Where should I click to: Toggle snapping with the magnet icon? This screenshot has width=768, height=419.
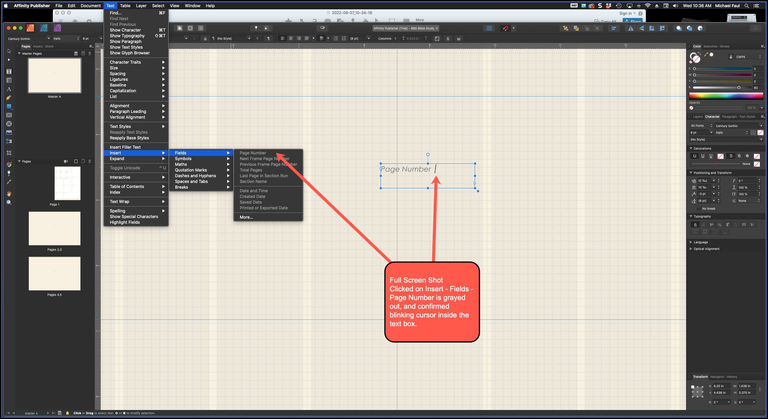pyautogui.click(x=506, y=28)
